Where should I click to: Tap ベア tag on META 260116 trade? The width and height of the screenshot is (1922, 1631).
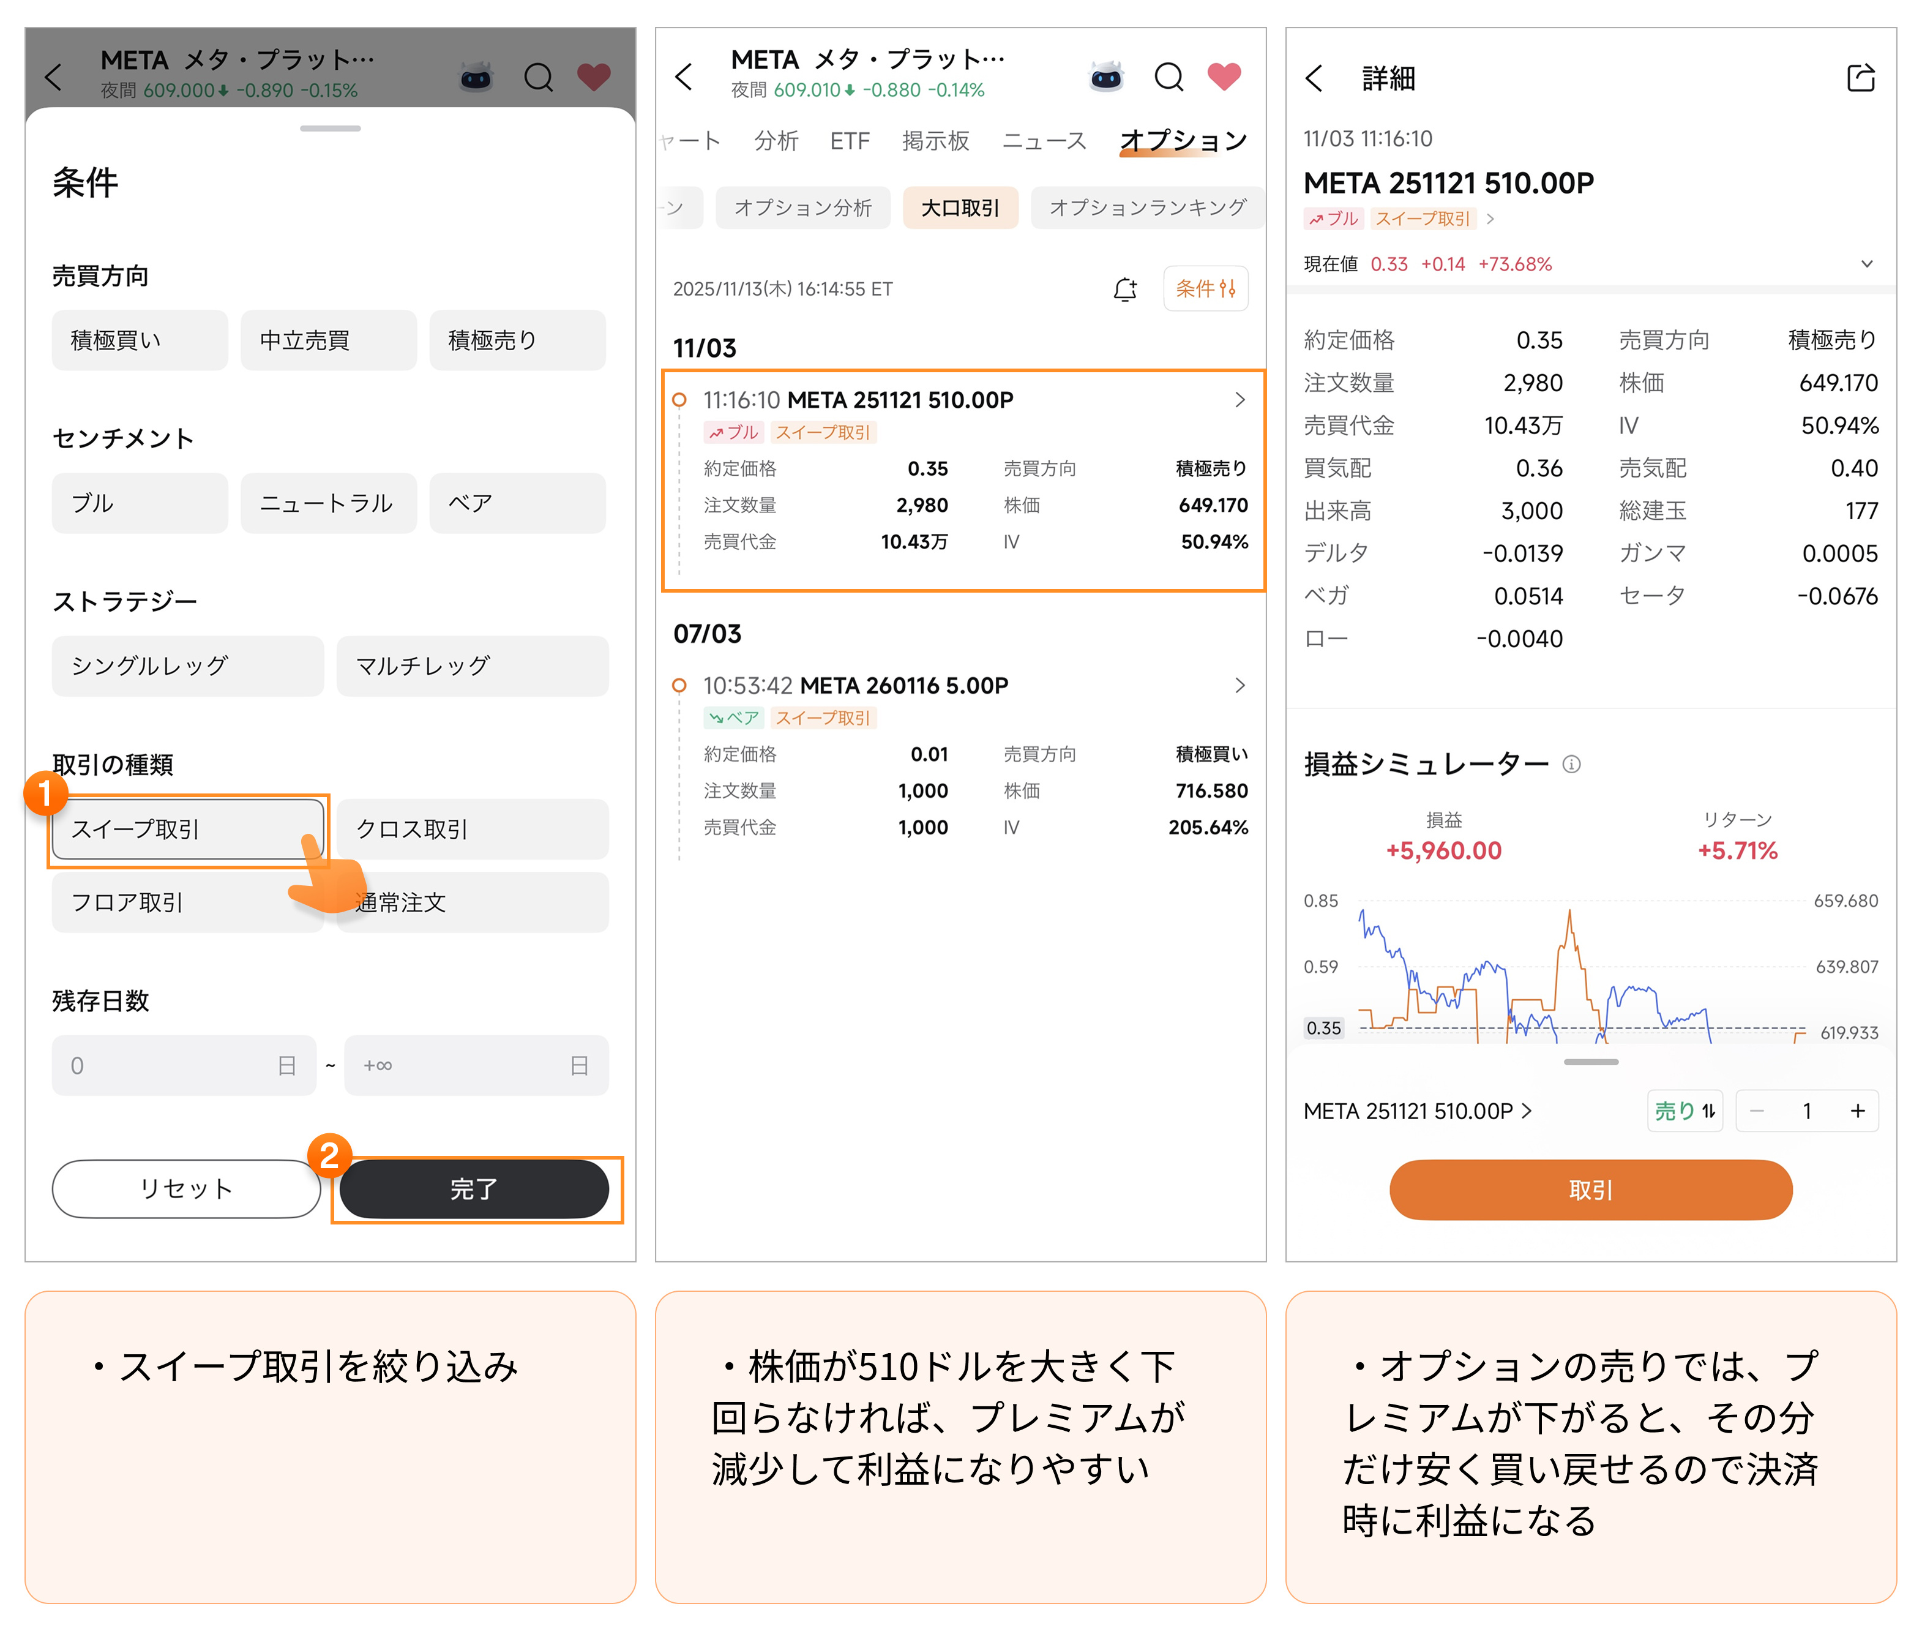733,718
